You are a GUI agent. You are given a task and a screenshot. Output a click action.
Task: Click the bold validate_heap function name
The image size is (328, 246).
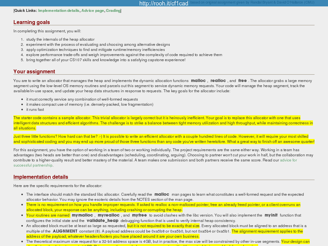click(102, 221)
